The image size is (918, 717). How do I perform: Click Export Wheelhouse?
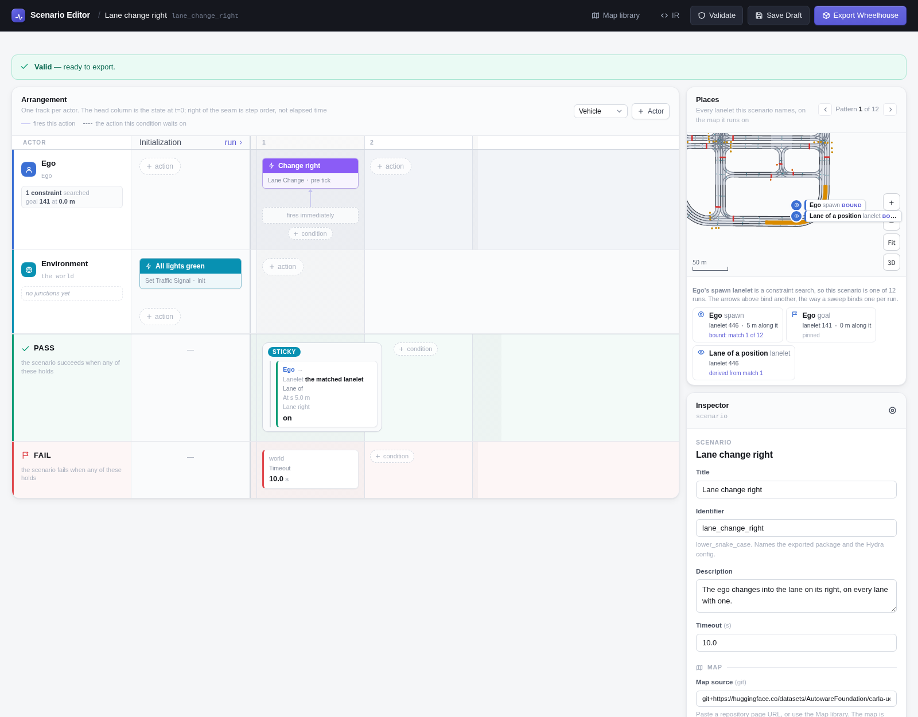click(860, 15)
